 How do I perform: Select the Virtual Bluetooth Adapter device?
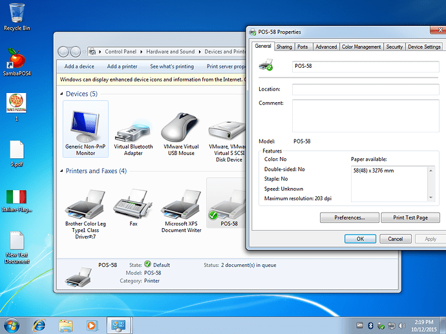pyautogui.click(x=133, y=138)
